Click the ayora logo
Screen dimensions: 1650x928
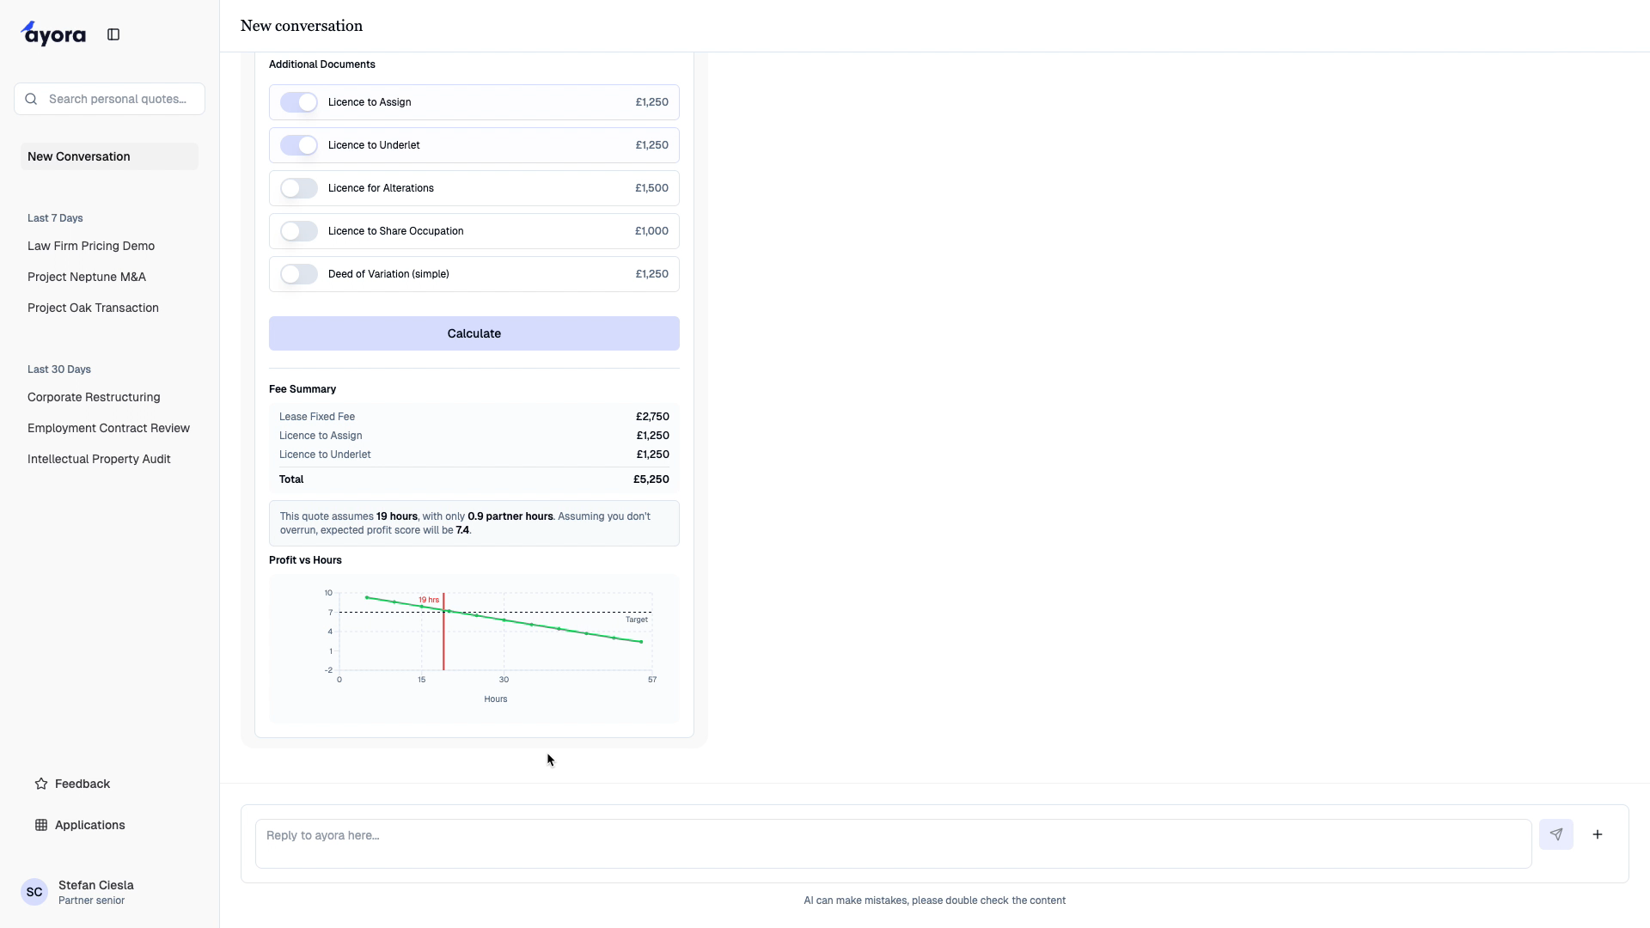53,34
